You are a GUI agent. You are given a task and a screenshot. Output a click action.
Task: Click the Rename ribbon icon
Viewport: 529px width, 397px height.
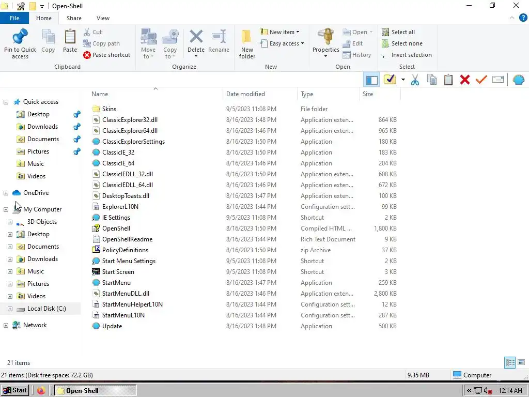[219, 37]
